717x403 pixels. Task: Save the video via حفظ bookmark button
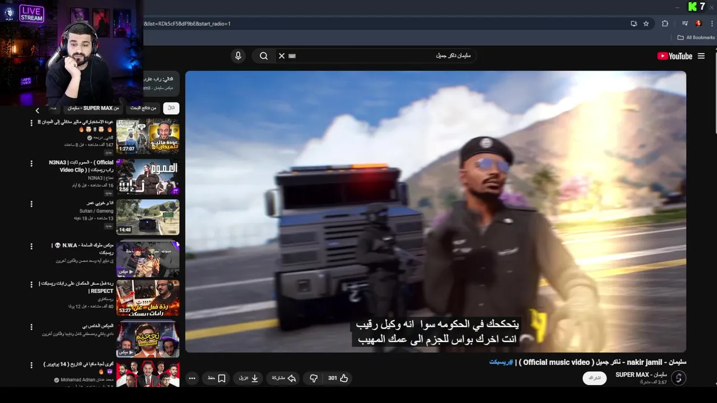(x=216, y=378)
